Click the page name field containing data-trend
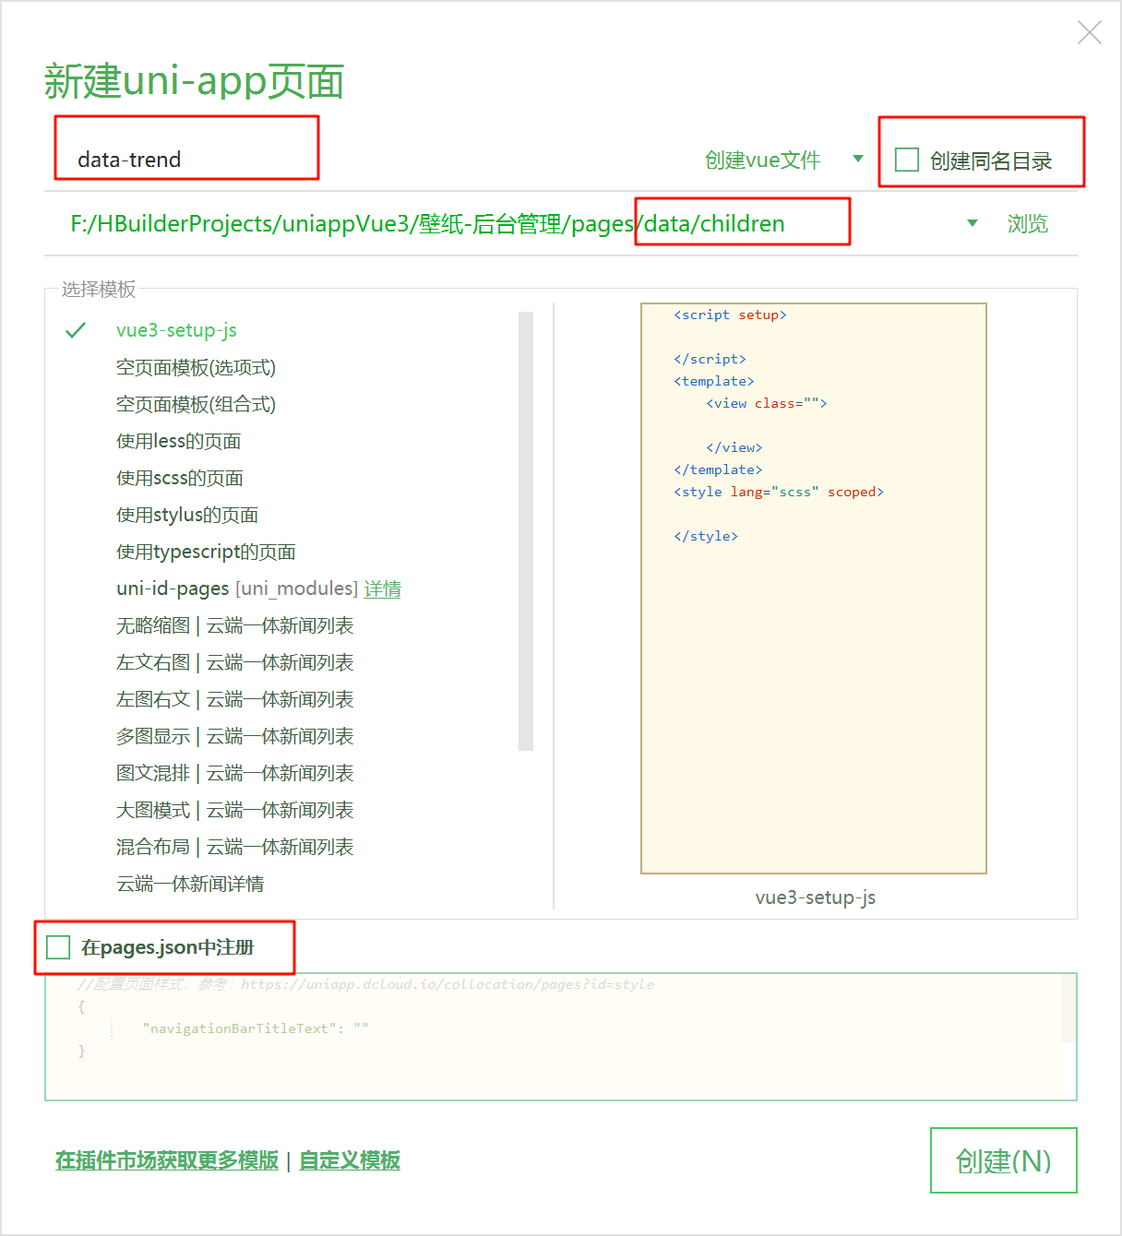 (369, 160)
